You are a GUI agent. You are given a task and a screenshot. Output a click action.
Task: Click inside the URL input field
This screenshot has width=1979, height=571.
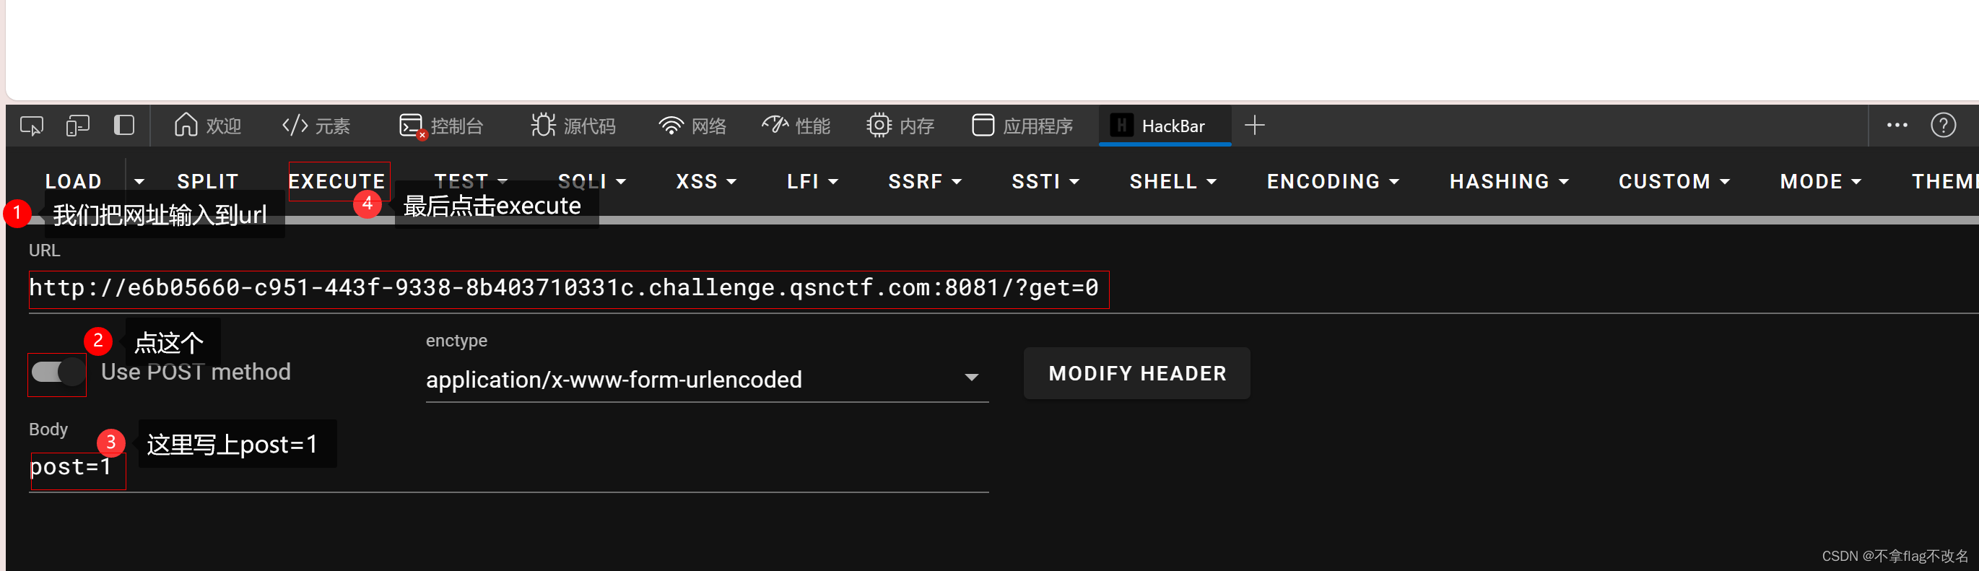[568, 288]
